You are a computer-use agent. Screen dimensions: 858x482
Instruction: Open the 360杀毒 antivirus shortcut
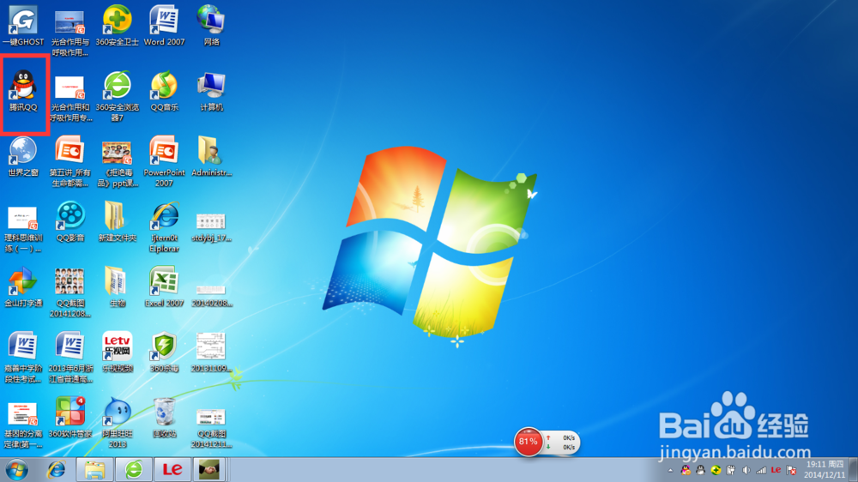tap(164, 352)
